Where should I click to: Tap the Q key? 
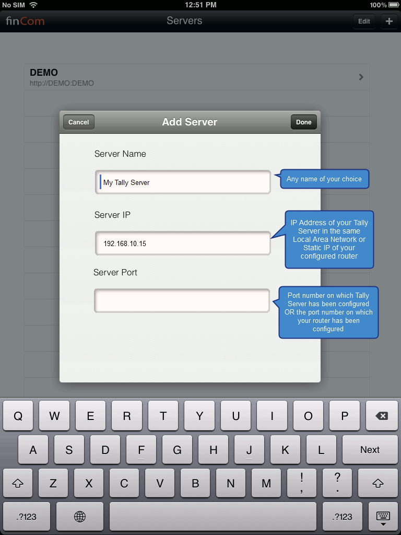(18, 415)
